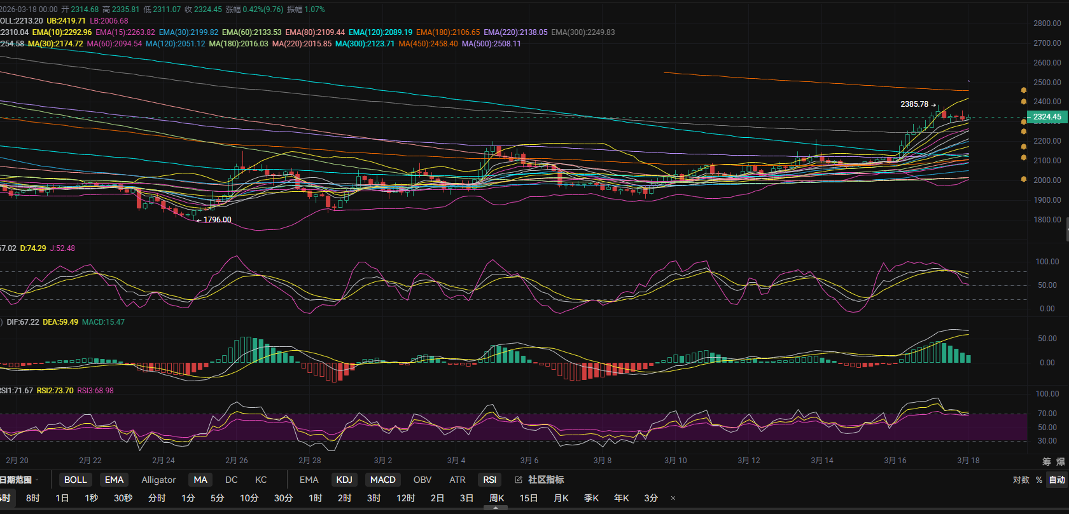The width and height of the screenshot is (1069, 514).
Task: Click the alert bell icon near 2000.00
Action: (x=1023, y=179)
